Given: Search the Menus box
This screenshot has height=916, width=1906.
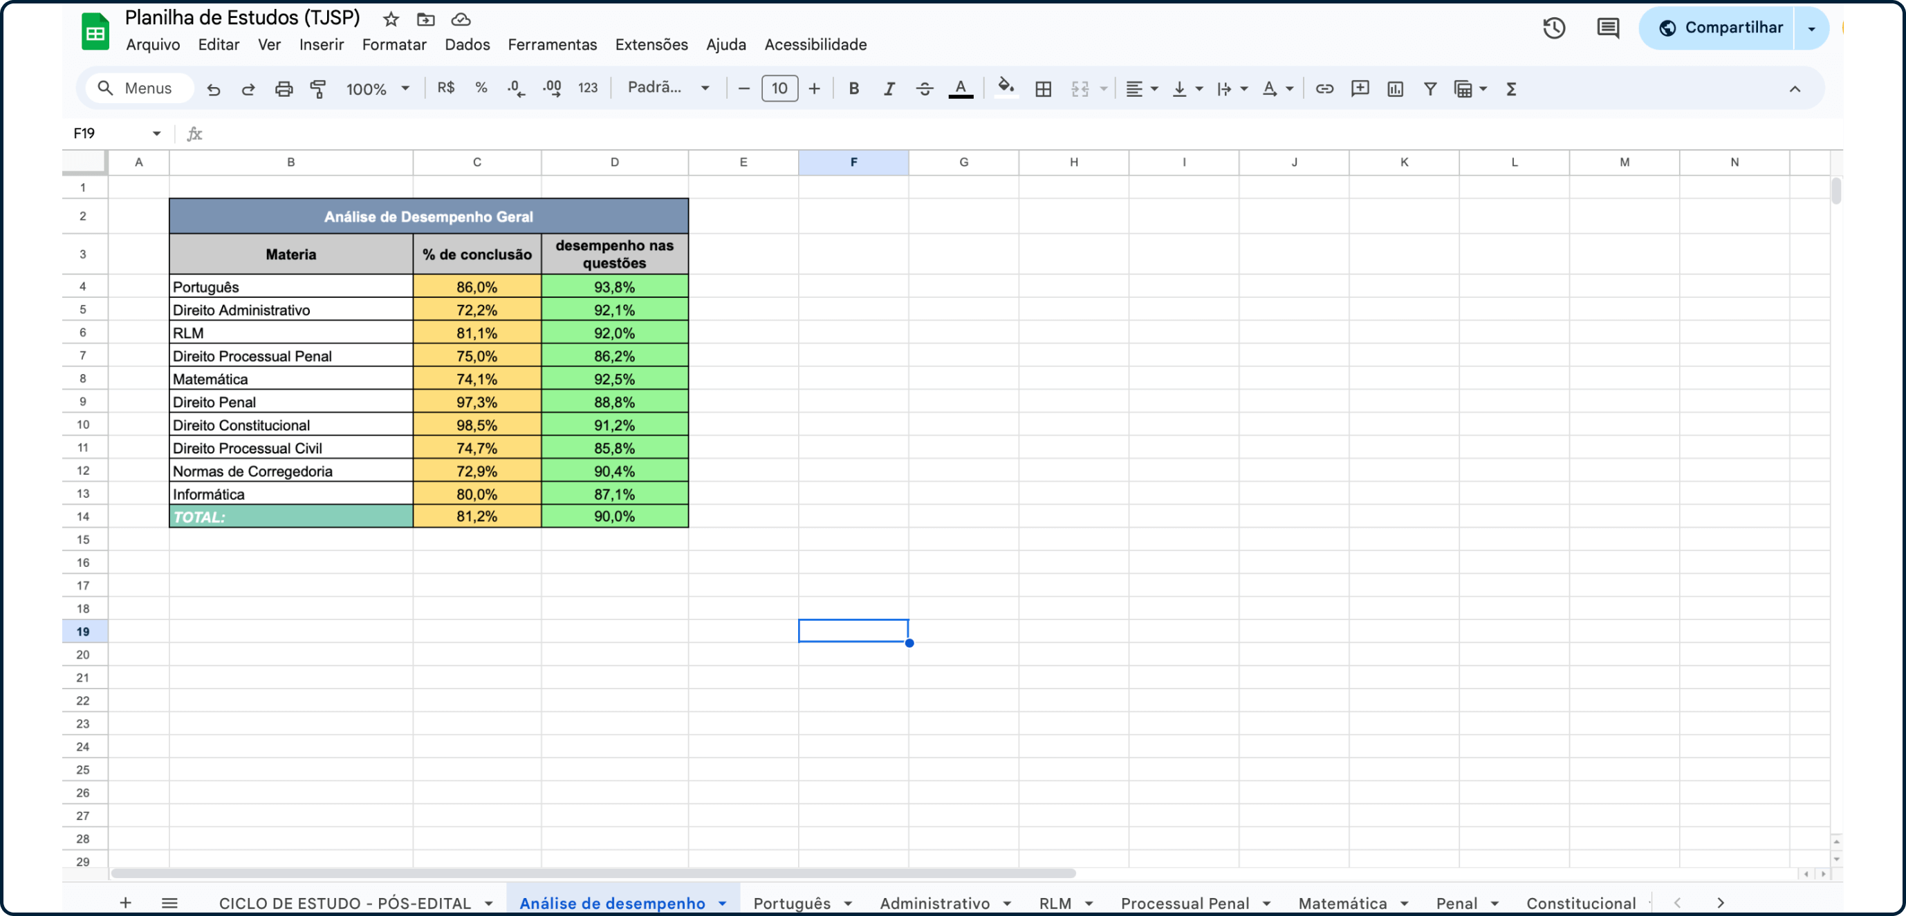Looking at the screenshot, I should pos(140,88).
